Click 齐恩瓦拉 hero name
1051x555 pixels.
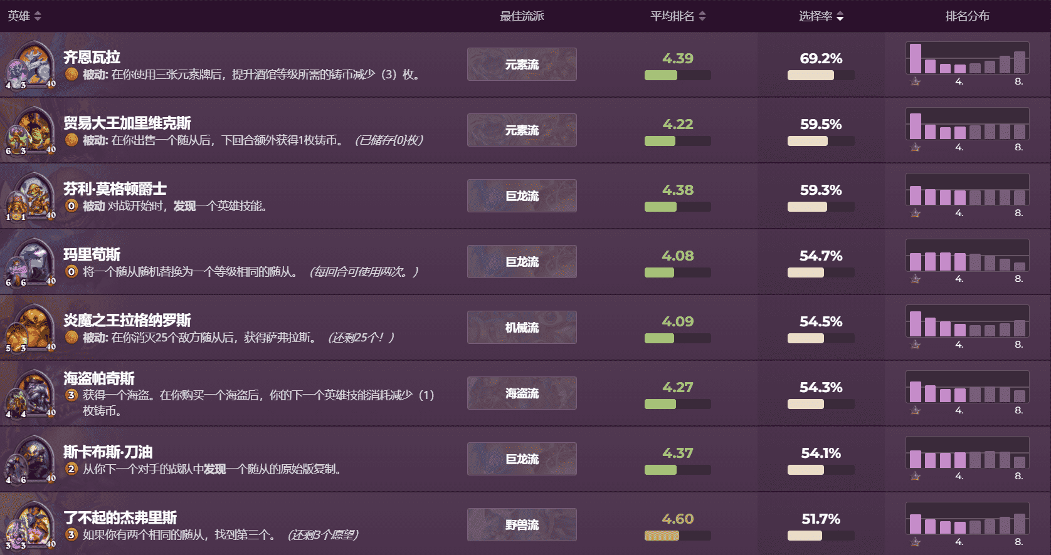(x=92, y=57)
